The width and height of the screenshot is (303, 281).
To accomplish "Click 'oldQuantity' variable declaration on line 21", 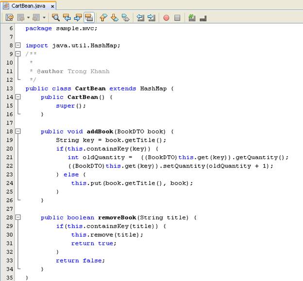I will tap(103, 157).
